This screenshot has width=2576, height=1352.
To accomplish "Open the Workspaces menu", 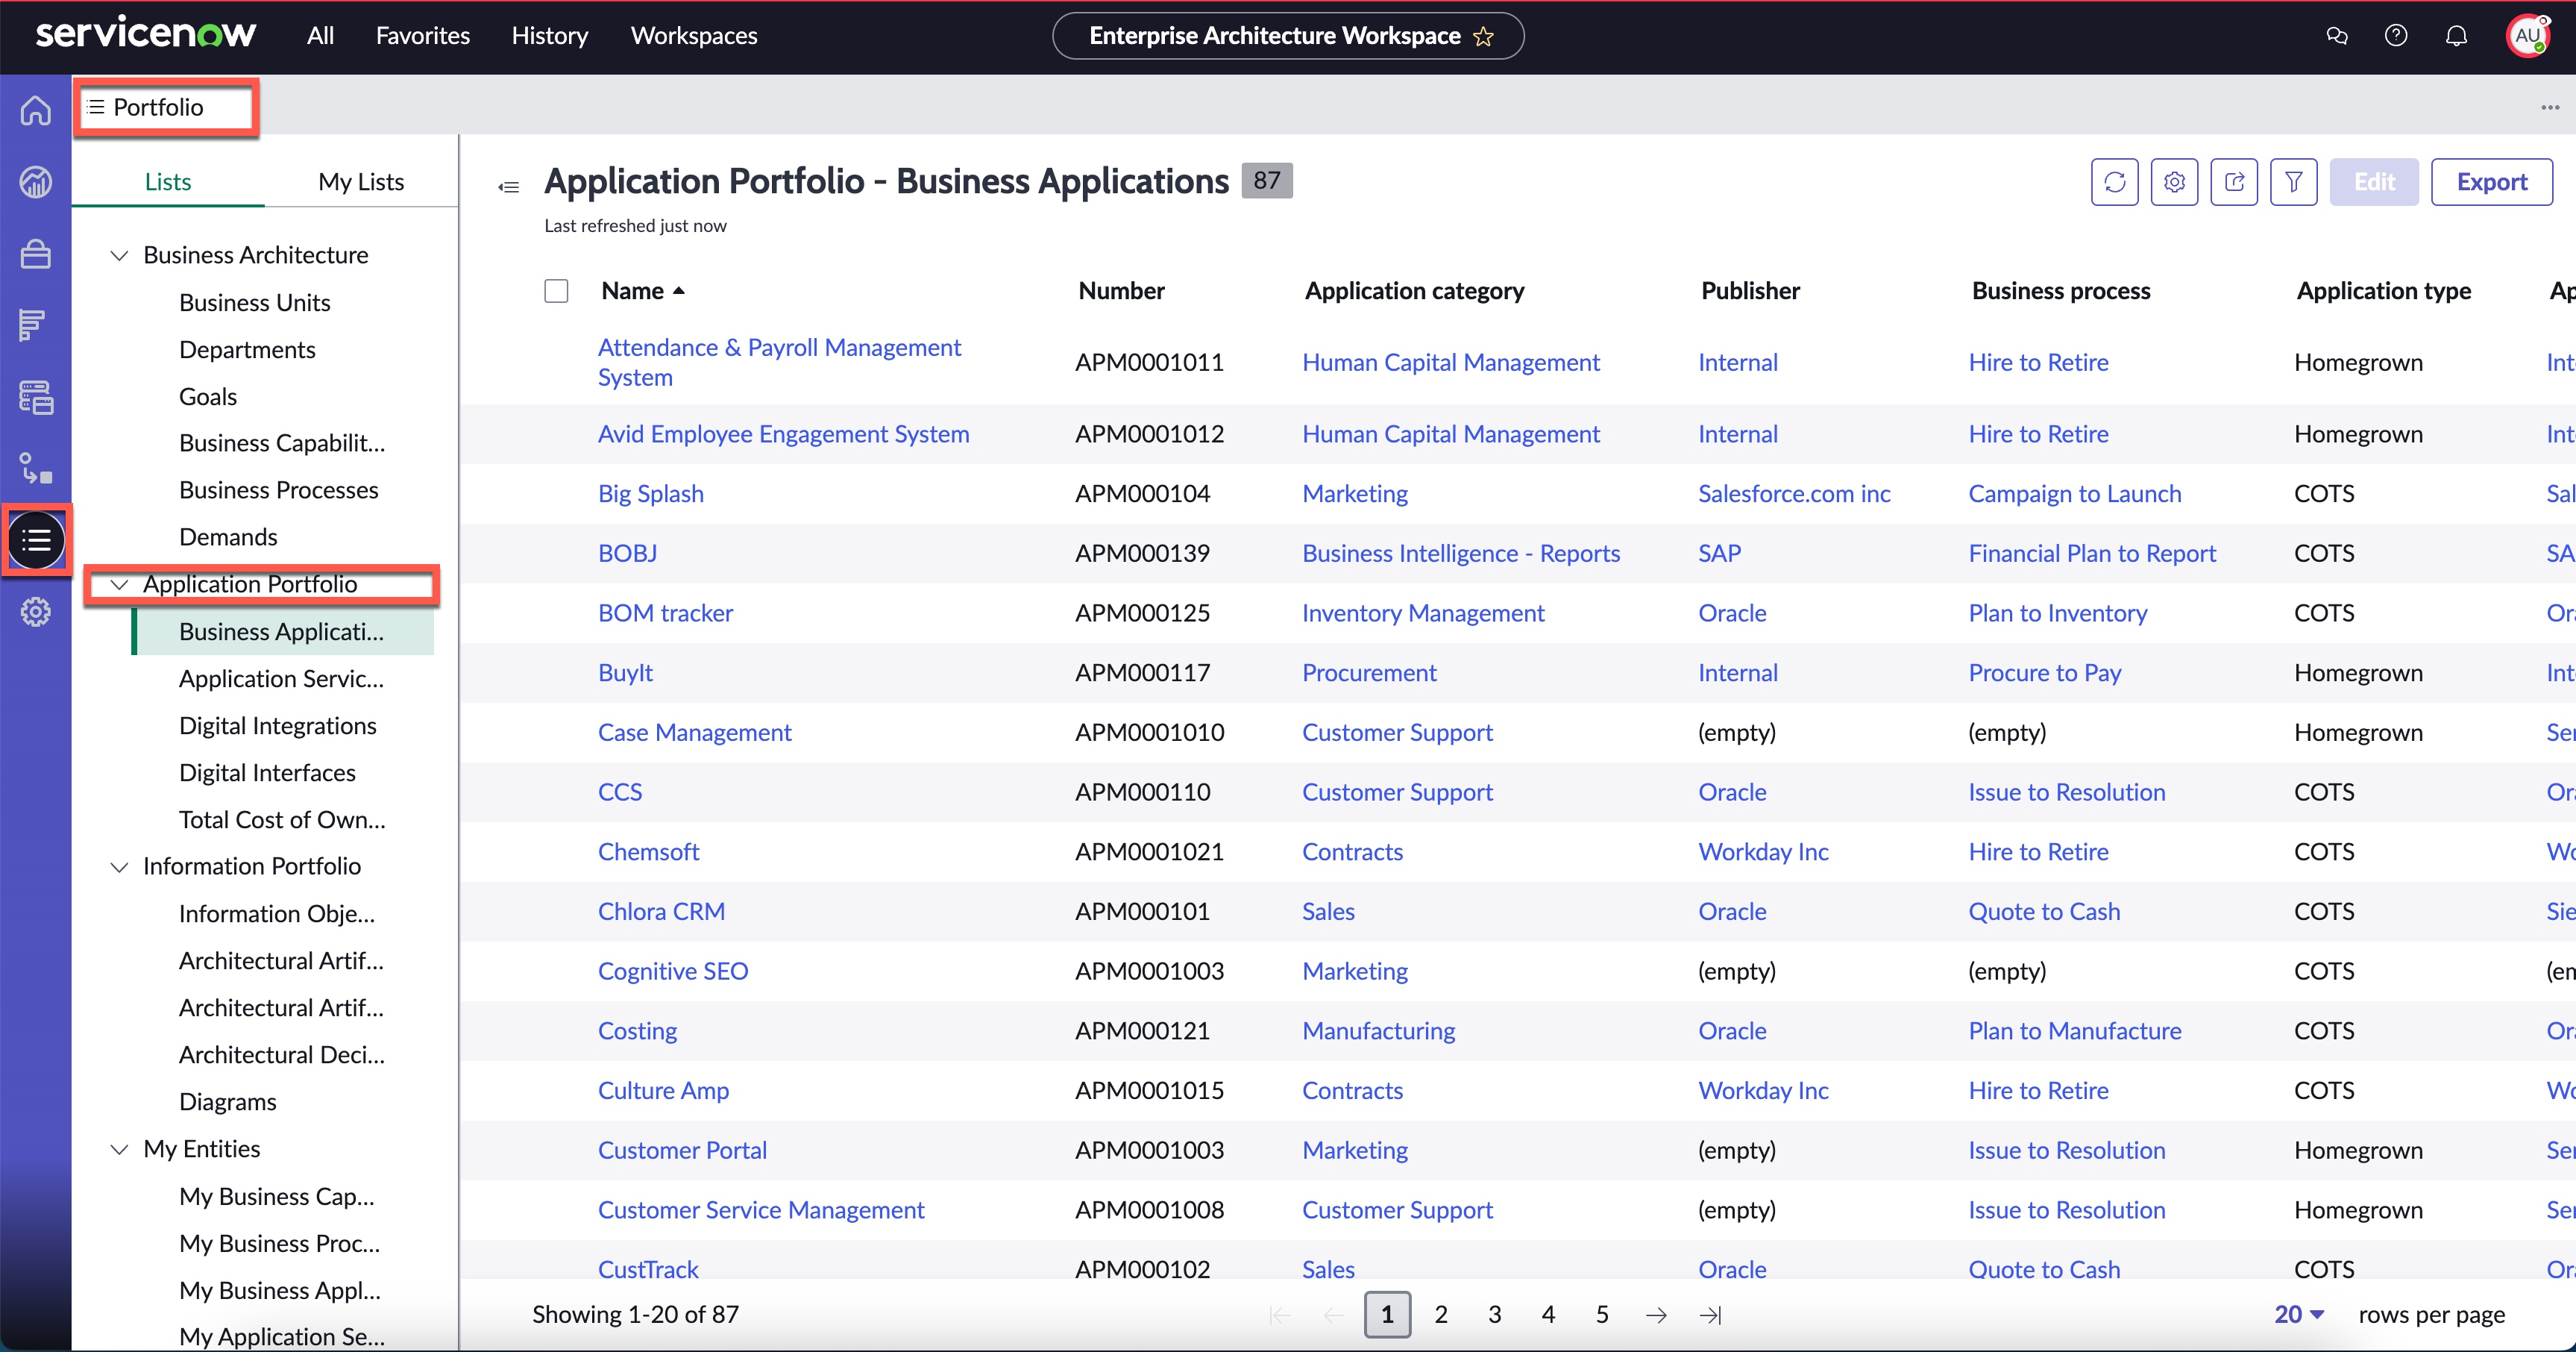I will pos(694,36).
